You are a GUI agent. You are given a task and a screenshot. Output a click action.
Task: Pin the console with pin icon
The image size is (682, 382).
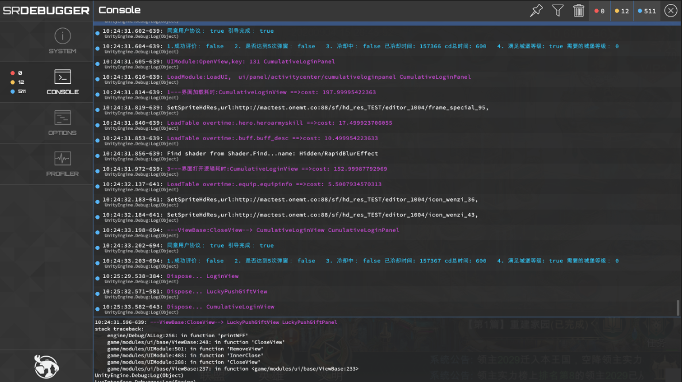(536, 10)
